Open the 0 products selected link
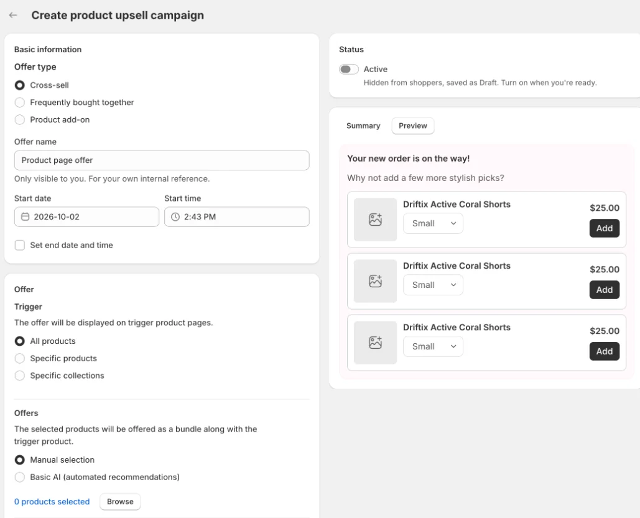This screenshot has height=518, width=640. pos(52,502)
